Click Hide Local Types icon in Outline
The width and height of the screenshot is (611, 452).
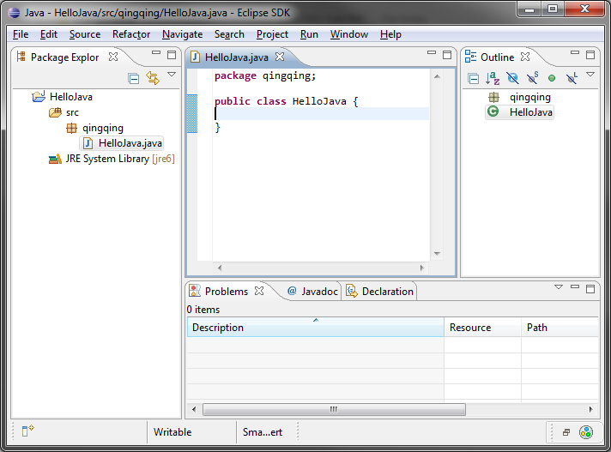tap(572, 78)
